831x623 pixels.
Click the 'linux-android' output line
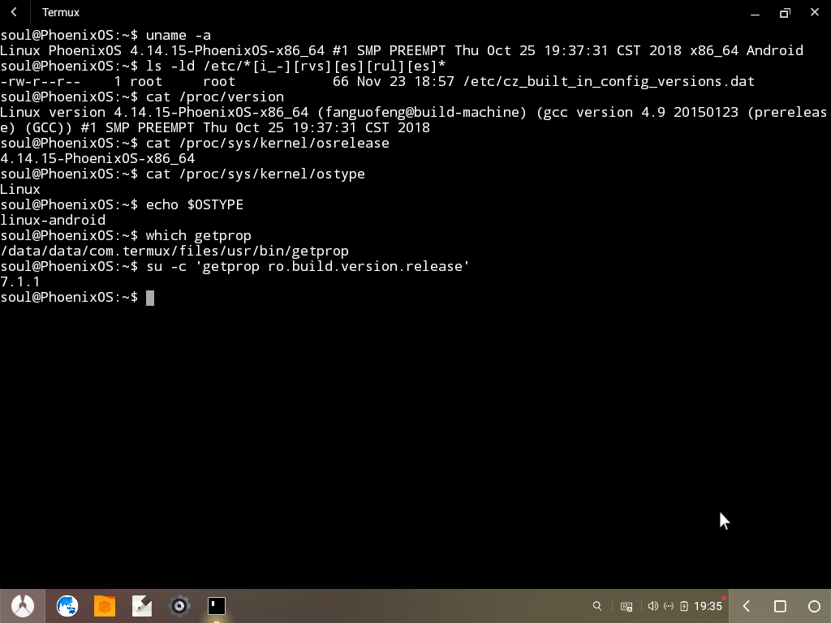(x=53, y=221)
